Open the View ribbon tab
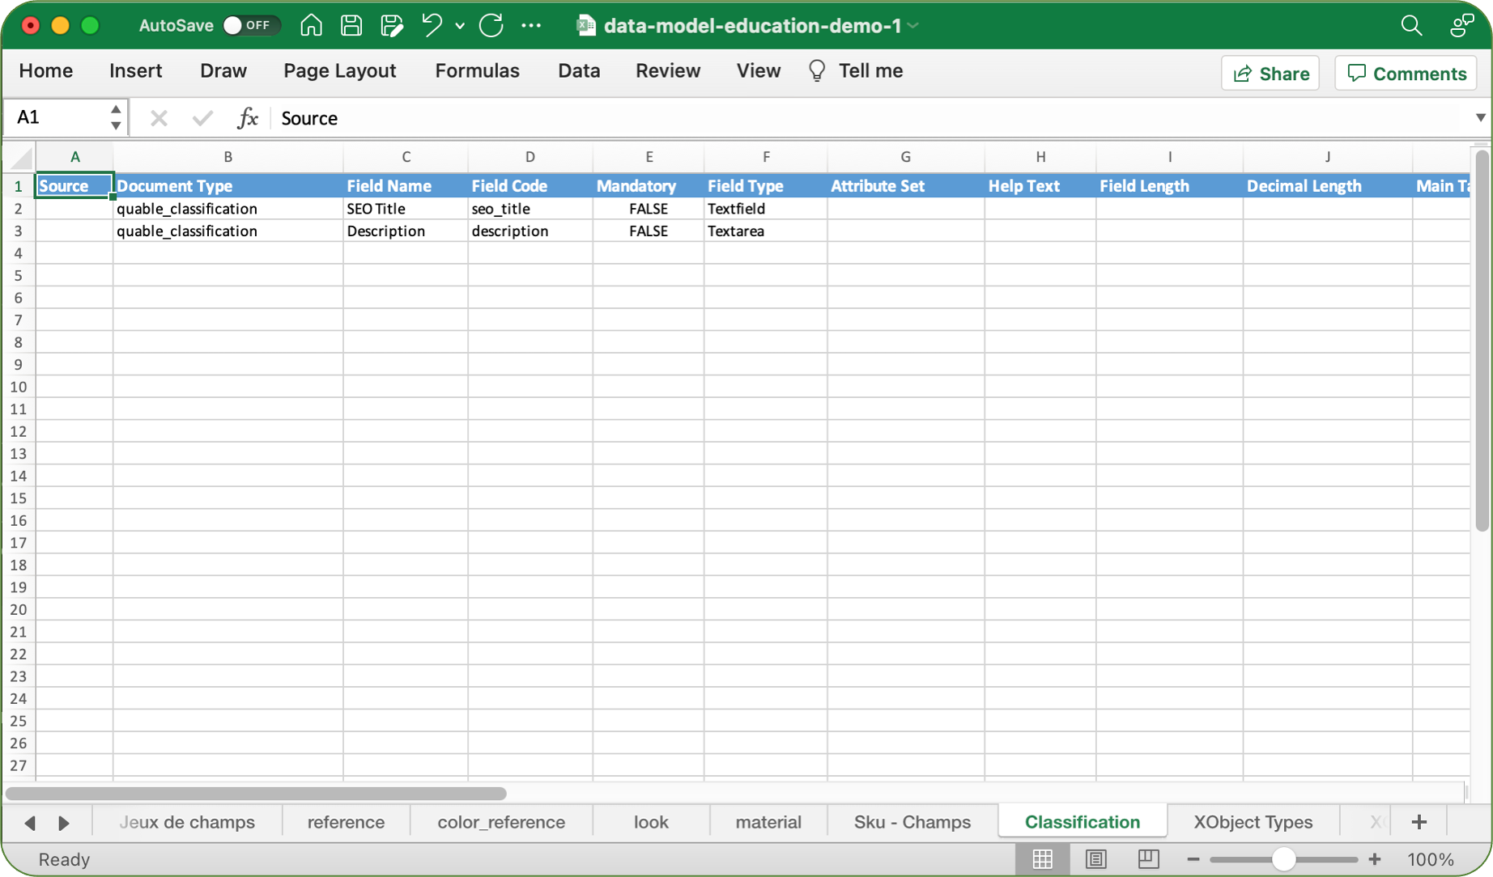This screenshot has height=877, width=1493. coord(759,71)
